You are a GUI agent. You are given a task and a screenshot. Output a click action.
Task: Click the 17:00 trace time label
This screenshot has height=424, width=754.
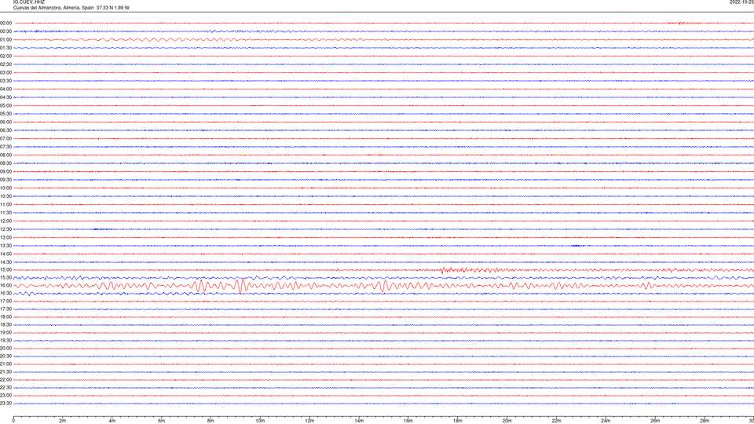tap(5, 301)
